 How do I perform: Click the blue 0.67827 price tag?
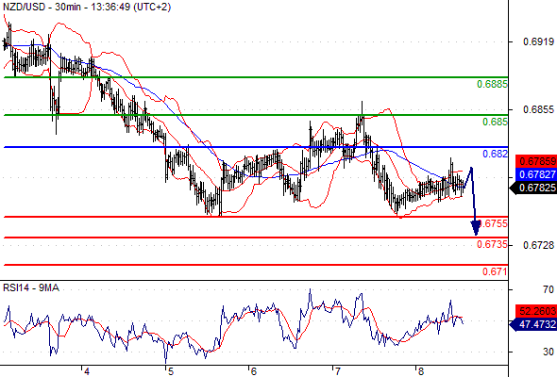coord(536,174)
